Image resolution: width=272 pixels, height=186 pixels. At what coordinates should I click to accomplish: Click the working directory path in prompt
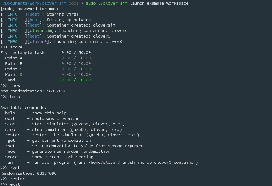[x=33, y=3]
